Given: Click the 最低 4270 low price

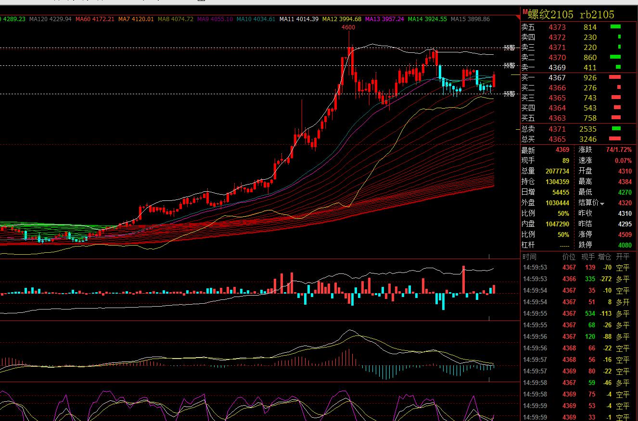Looking at the screenshot, I should click(625, 192).
